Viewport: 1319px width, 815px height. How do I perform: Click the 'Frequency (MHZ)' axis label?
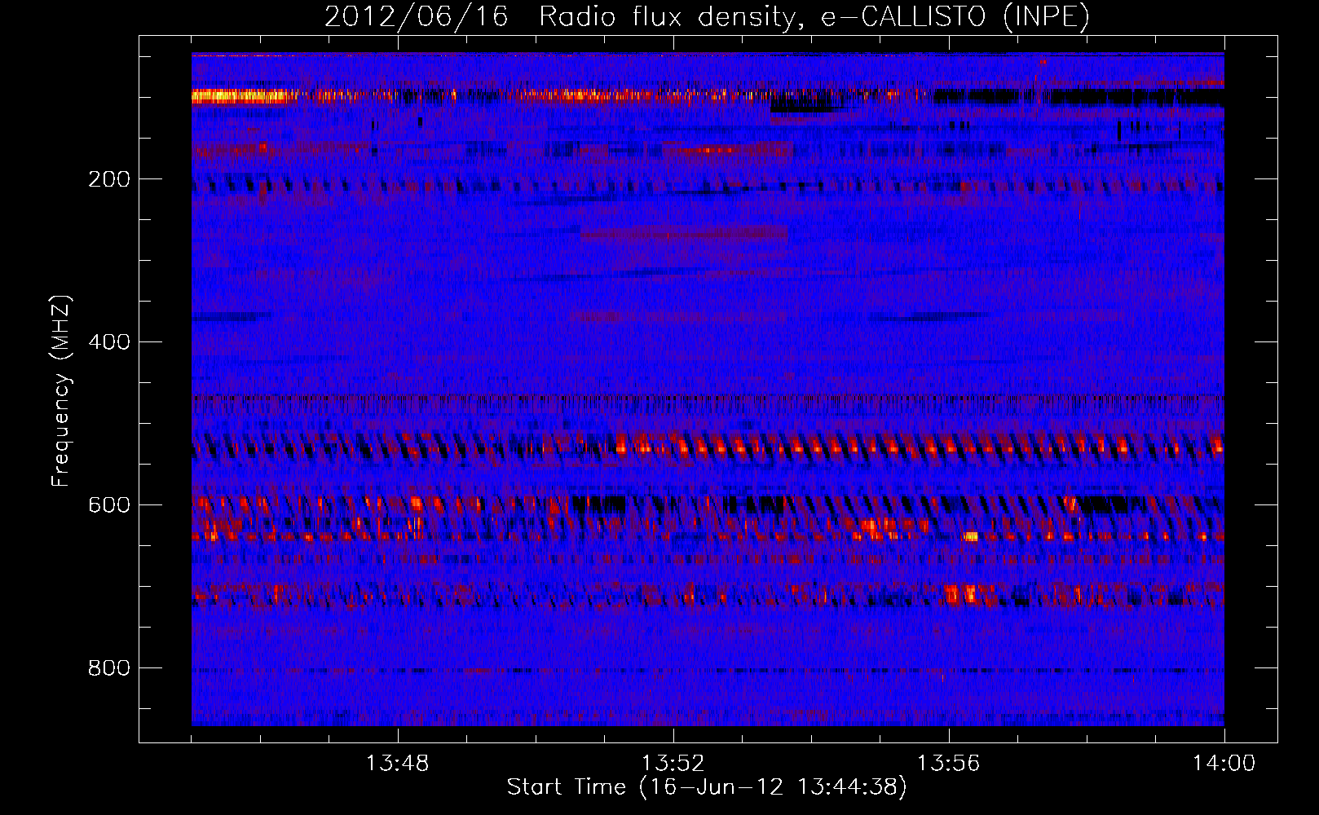tap(61, 391)
